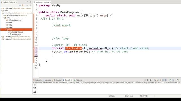Viewport: 181px width, 101px height.
Task: Collapse MainProgram.java file node
Action: [x=7, y=32]
